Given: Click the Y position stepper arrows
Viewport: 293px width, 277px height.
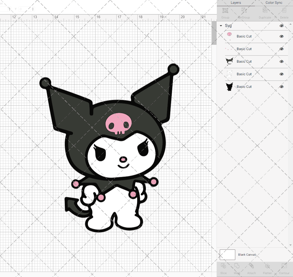Looking at the screenshot, I should pyautogui.click(x=33, y=9).
